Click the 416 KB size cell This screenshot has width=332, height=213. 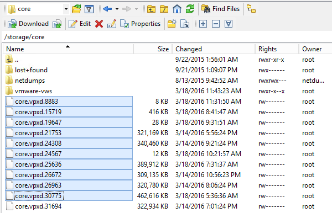[x=158, y=112]
